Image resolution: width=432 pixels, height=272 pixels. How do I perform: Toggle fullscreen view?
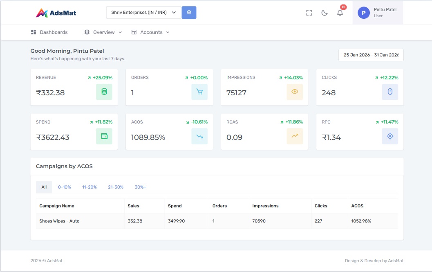[309, 13]
